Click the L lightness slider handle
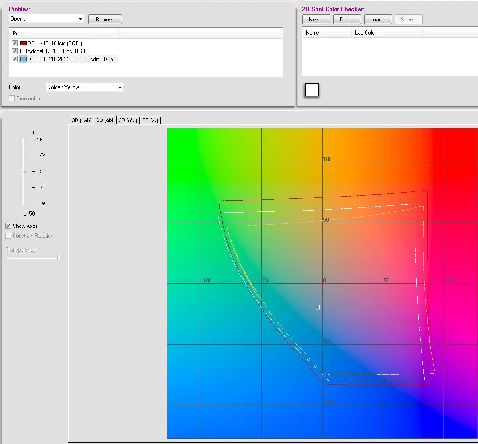 (23, 171)
